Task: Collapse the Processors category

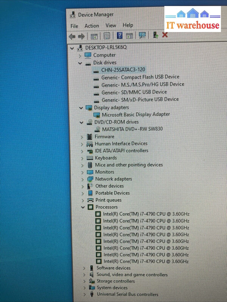Action: (x=82, y=207)
